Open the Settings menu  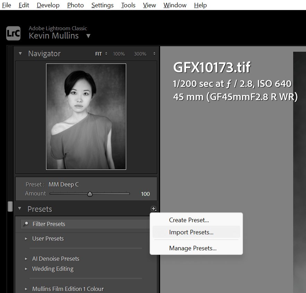click(102, 5)
